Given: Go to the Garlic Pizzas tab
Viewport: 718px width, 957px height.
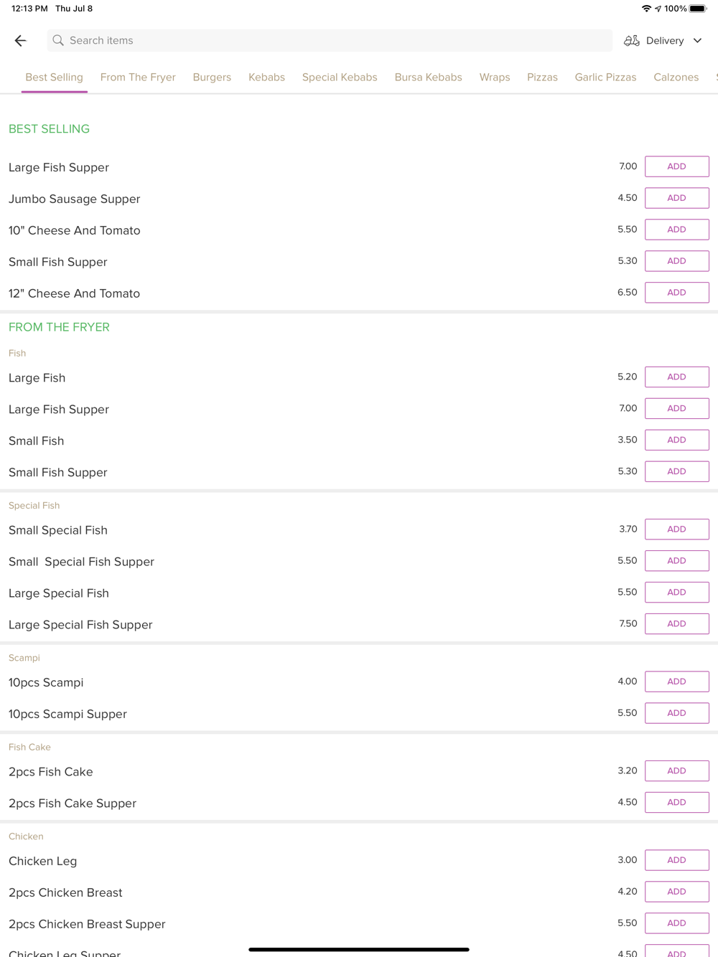Looking at the screenshot, I should coord(605,77).
